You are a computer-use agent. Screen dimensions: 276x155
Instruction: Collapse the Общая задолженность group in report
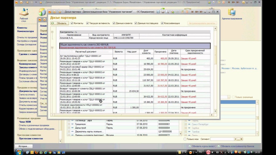tap(52, 47)
